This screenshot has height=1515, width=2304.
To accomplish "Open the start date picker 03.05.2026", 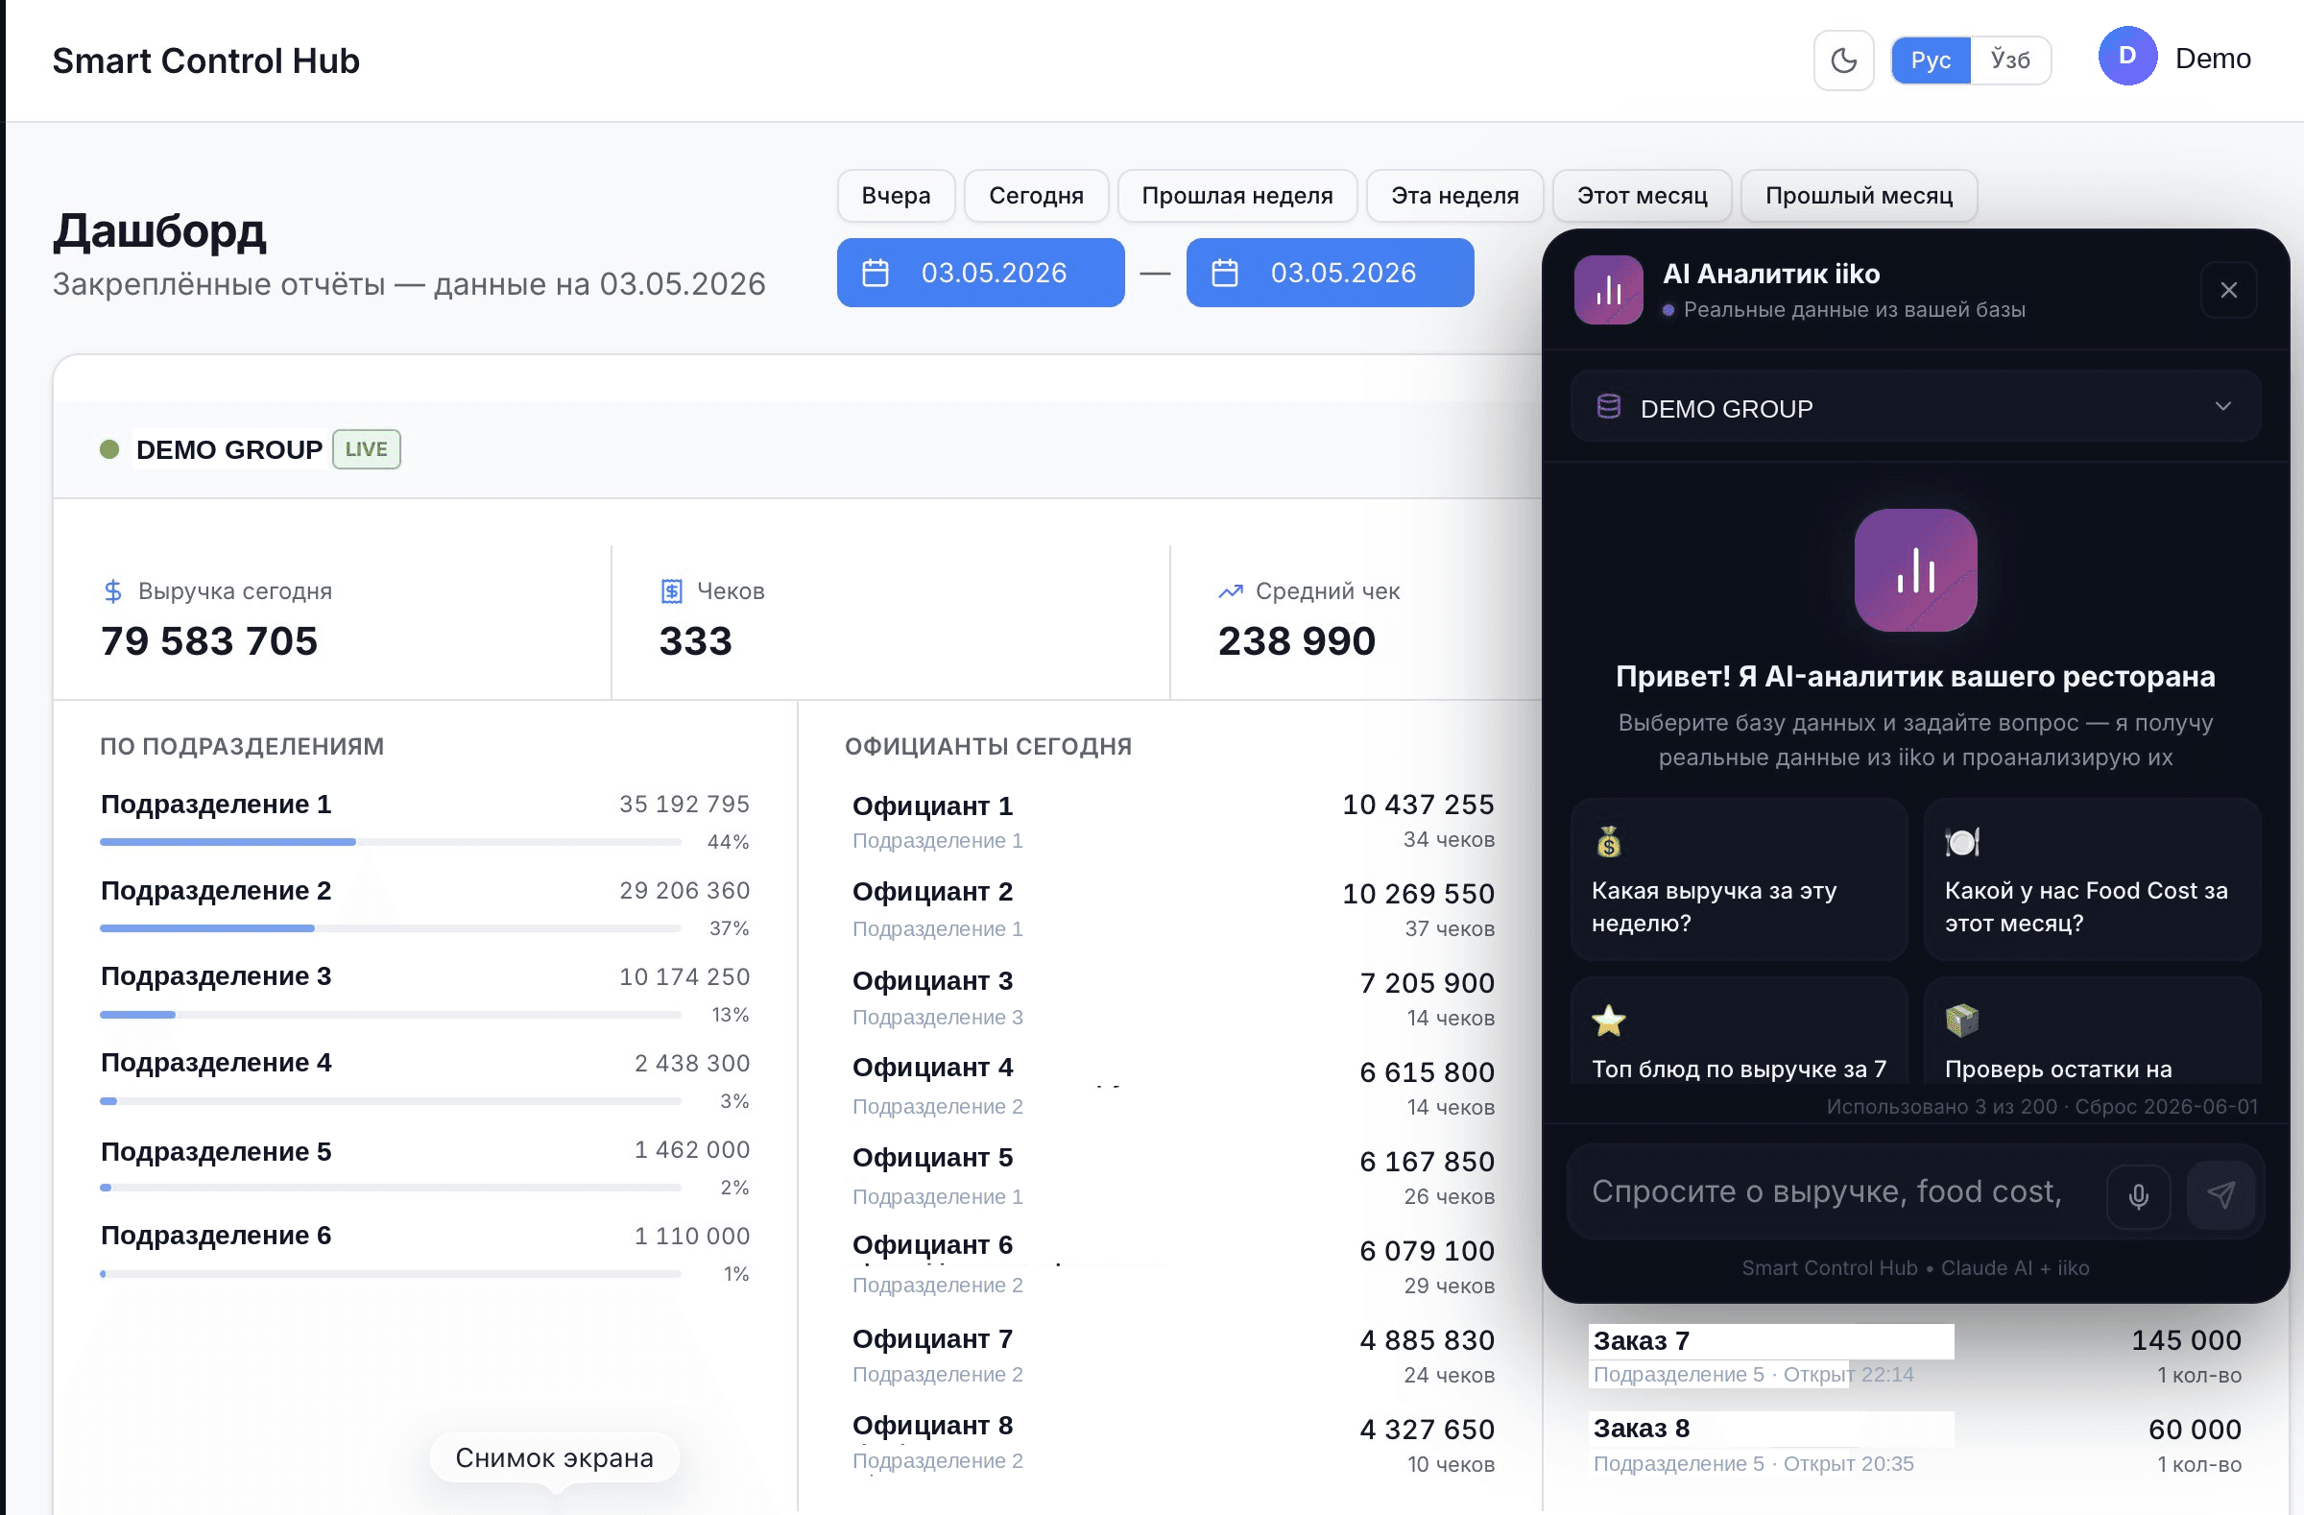I will (981, 273).
